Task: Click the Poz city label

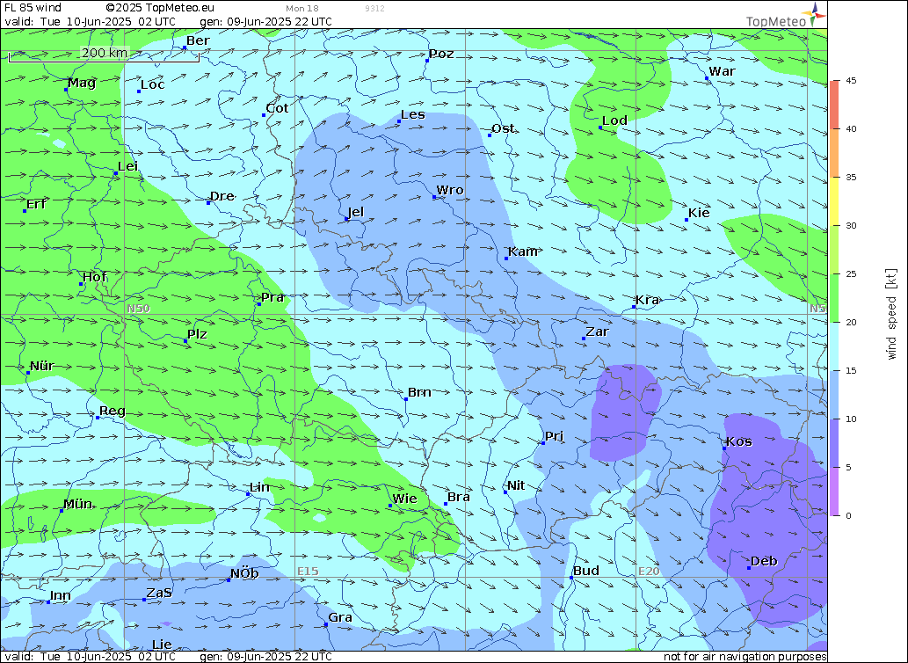Action: [x=441, y=54]
